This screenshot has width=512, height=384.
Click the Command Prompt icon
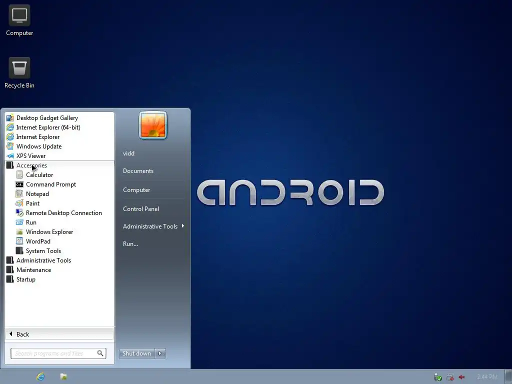tap(19, 184)
